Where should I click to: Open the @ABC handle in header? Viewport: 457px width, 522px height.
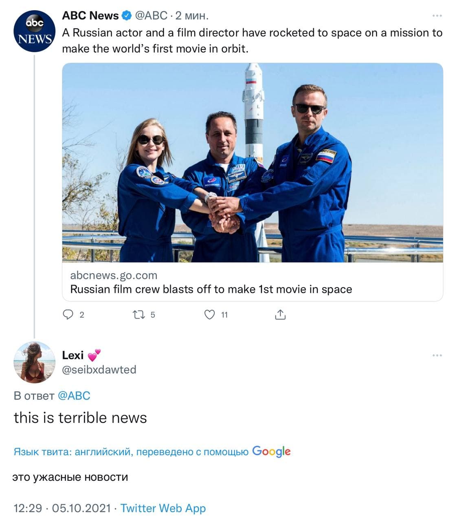coord(151,16)
